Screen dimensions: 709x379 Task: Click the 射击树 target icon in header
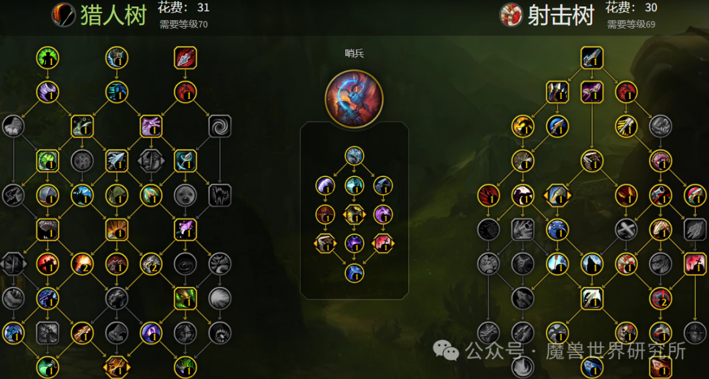[511, 15]
